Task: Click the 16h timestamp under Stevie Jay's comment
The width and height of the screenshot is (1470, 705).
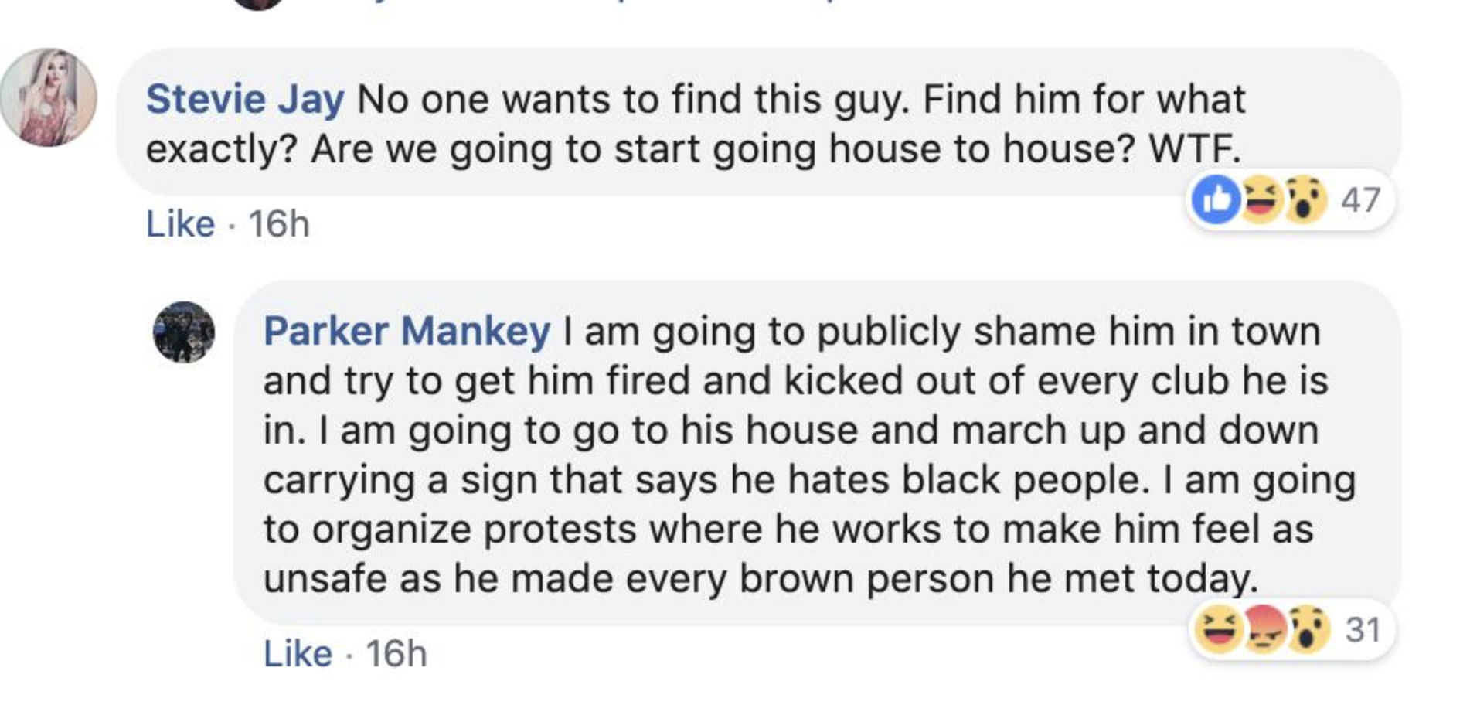Action: [x=279, y=224]
